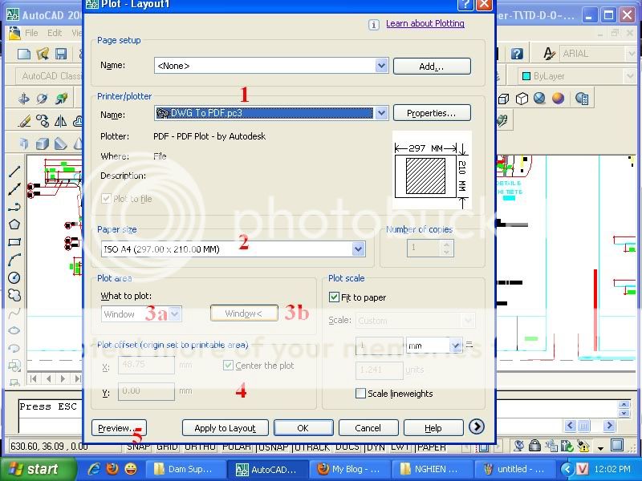Screen dimensions: 642x481
Task: Open the AutoCAD Edit menu
Action: click(55, 33)
